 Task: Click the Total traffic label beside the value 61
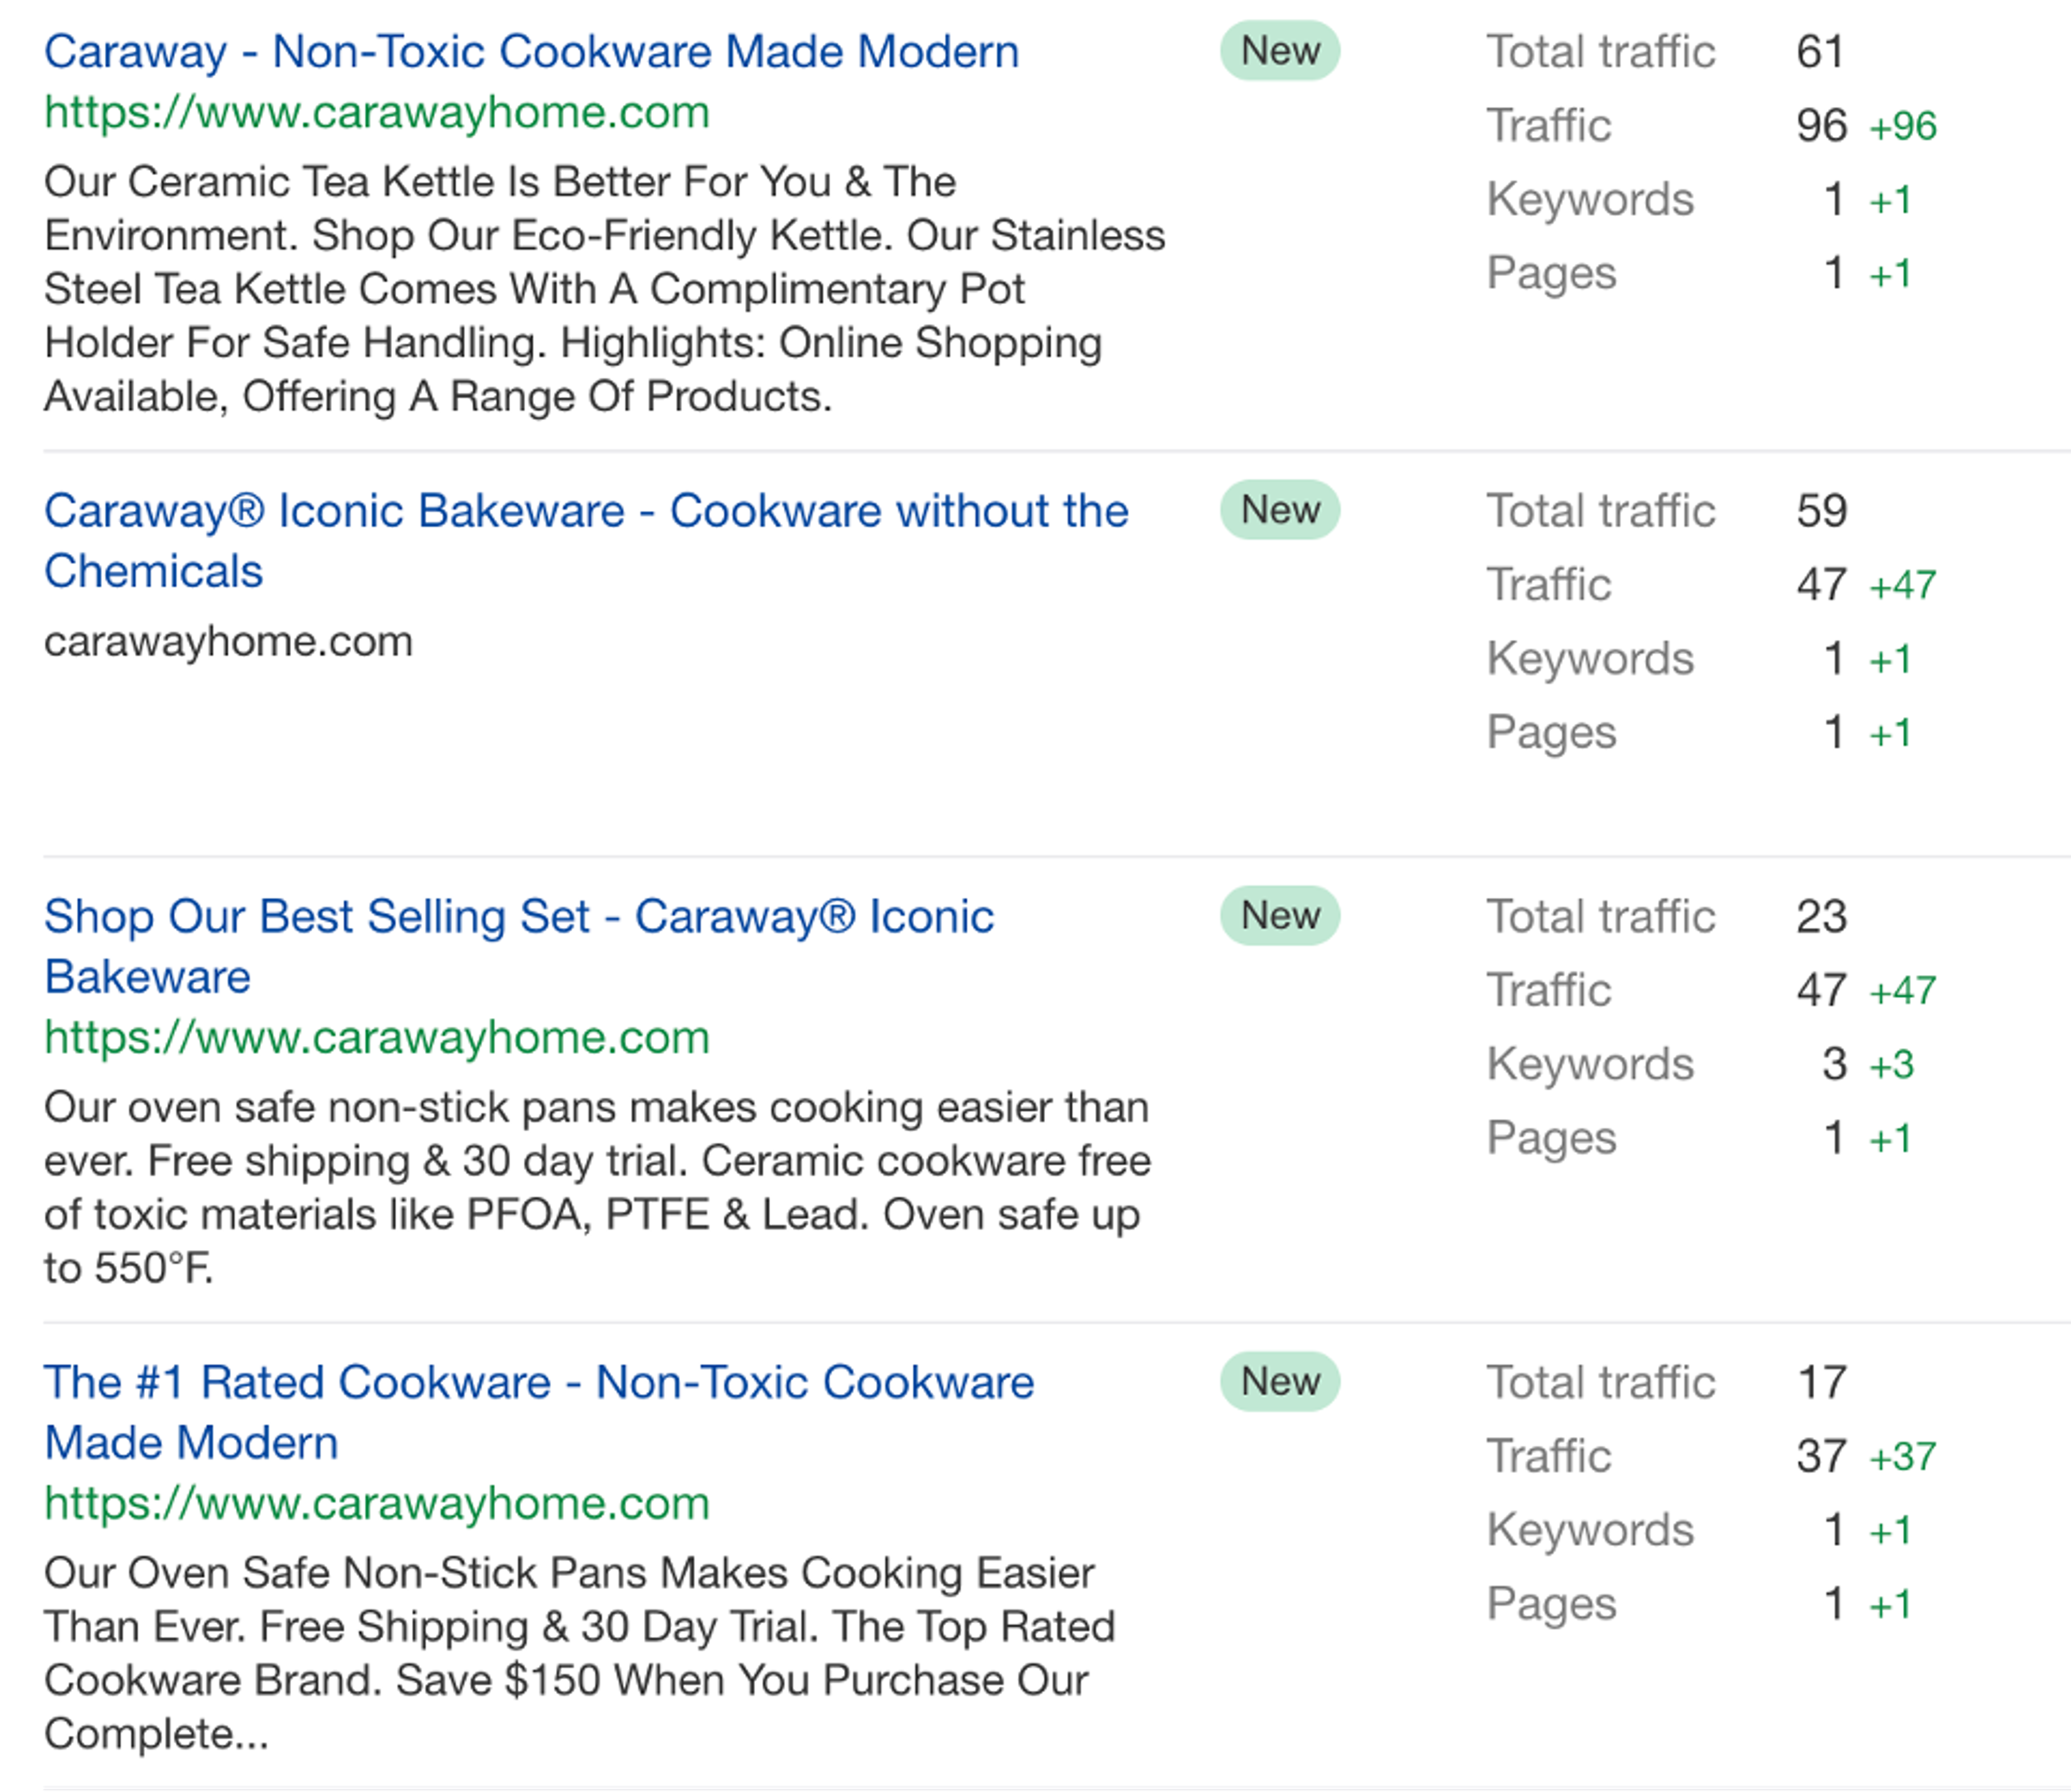[x=1601, y=52]
